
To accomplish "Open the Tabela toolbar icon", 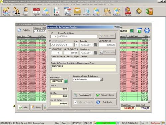I will coord(57,11).
